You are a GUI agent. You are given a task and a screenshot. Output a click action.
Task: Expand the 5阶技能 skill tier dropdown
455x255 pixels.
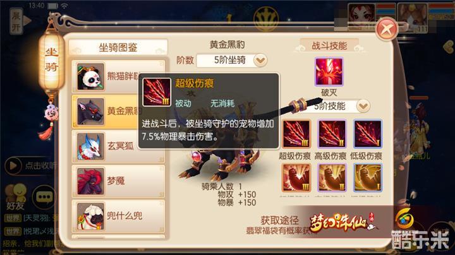[x=363, y=106]
